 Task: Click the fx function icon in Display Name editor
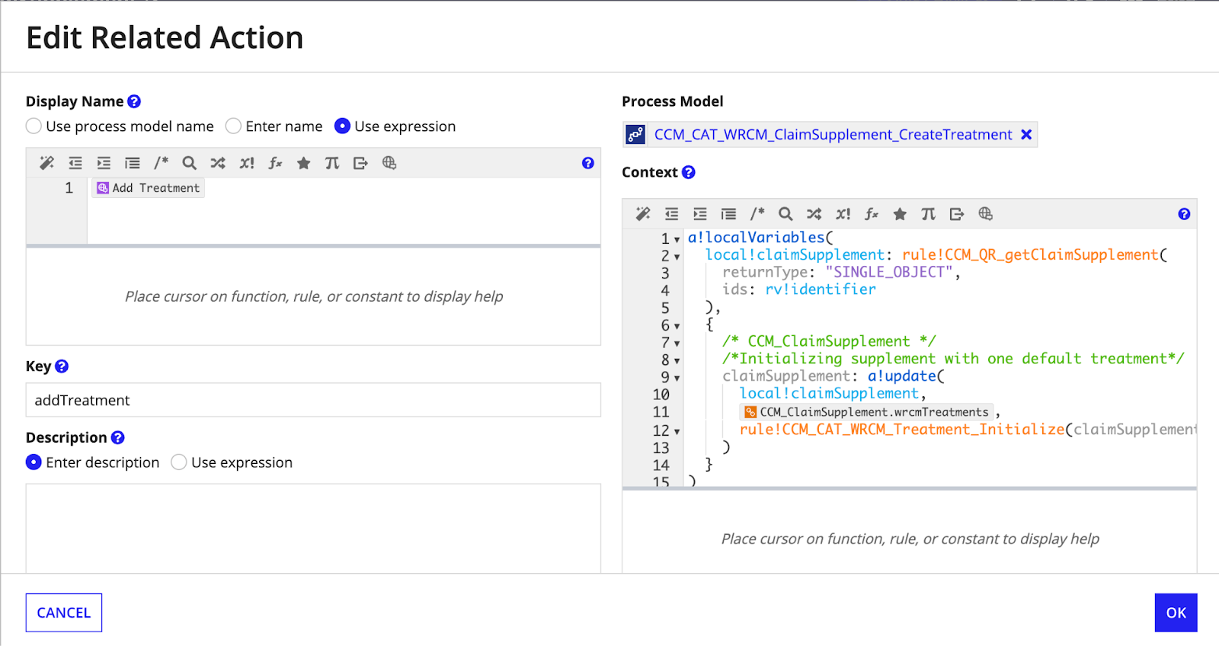275,163
